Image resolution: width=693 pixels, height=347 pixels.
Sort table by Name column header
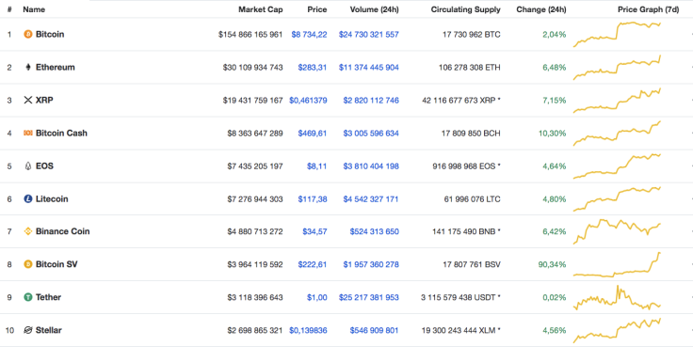pos(34,9)
